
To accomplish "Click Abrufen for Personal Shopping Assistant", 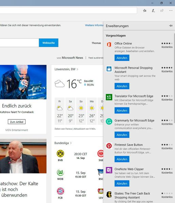I will coord(122,86).
